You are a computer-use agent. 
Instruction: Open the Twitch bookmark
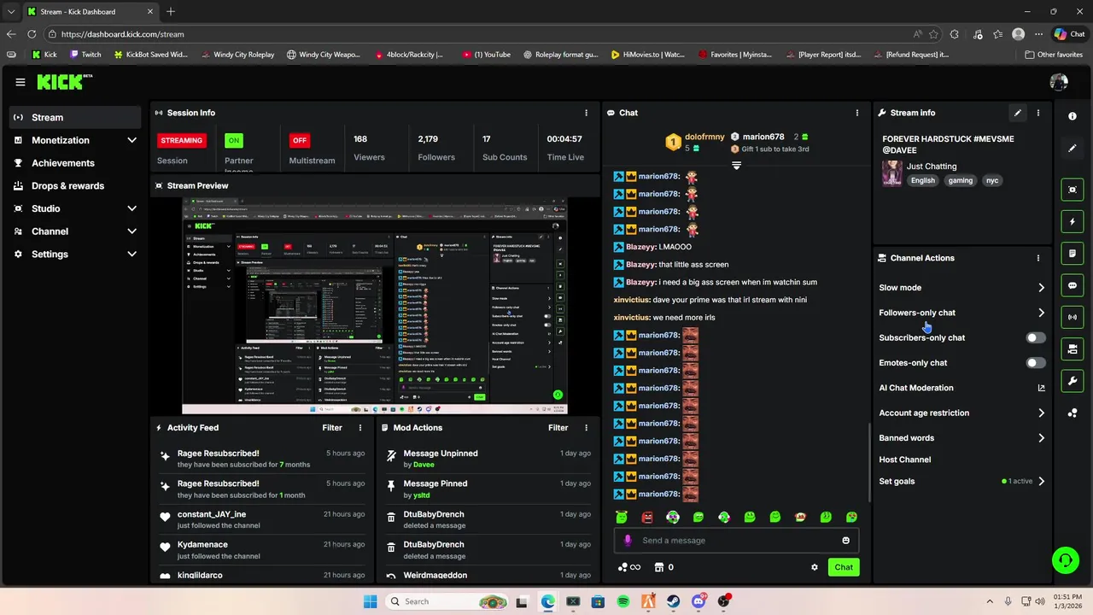tap(85, 55)
